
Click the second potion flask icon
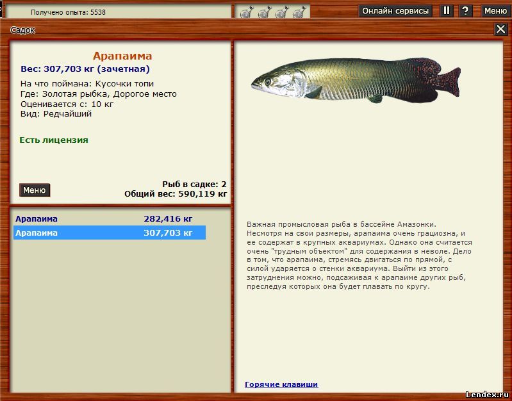tap(264, 12)
